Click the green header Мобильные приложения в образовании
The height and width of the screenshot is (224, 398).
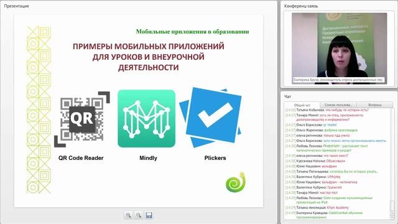click(x=192, y=32)
